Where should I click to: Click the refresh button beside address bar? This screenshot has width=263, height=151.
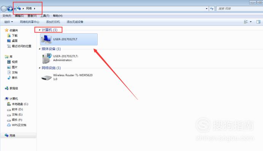tap(212, 9)
